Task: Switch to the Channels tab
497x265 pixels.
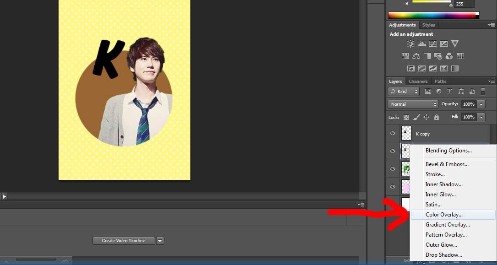Action: (418, 81)
